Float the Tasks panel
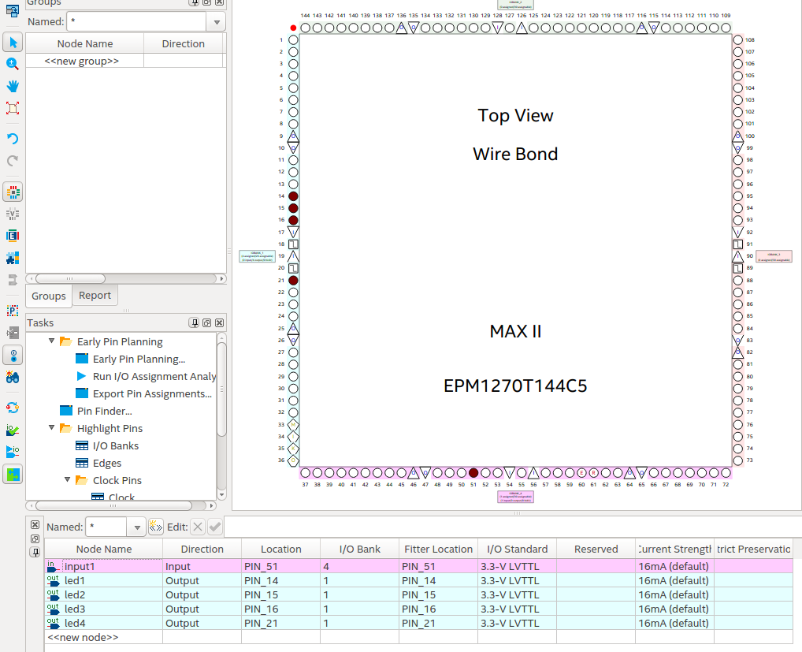The image size is (802, 652). pos(206,323)
